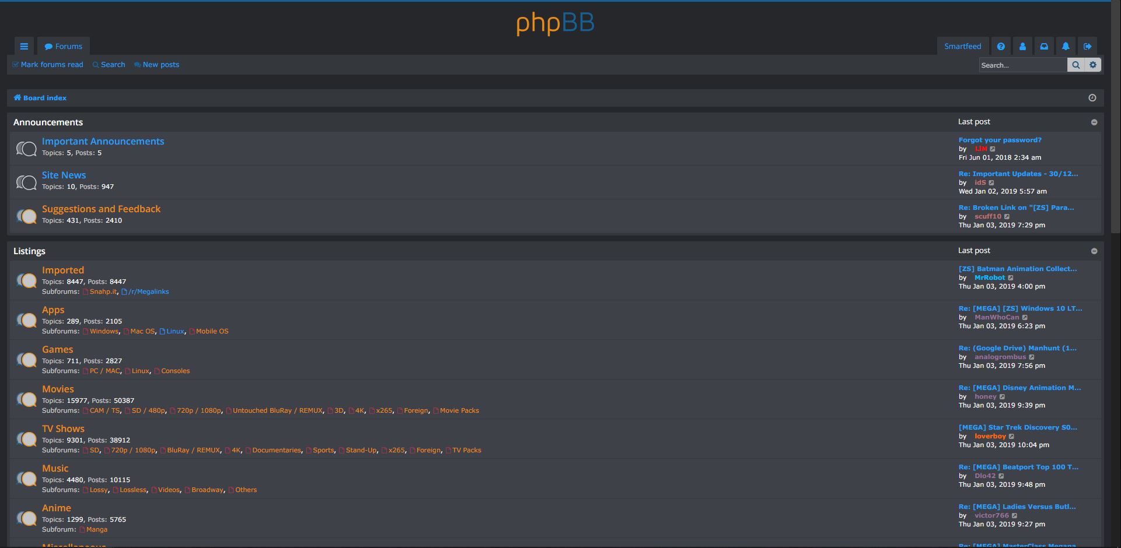1121x548 pixels.
Task: Open '[ZS] Batman Animation Collect...' post
Action: click(1018, 269)
